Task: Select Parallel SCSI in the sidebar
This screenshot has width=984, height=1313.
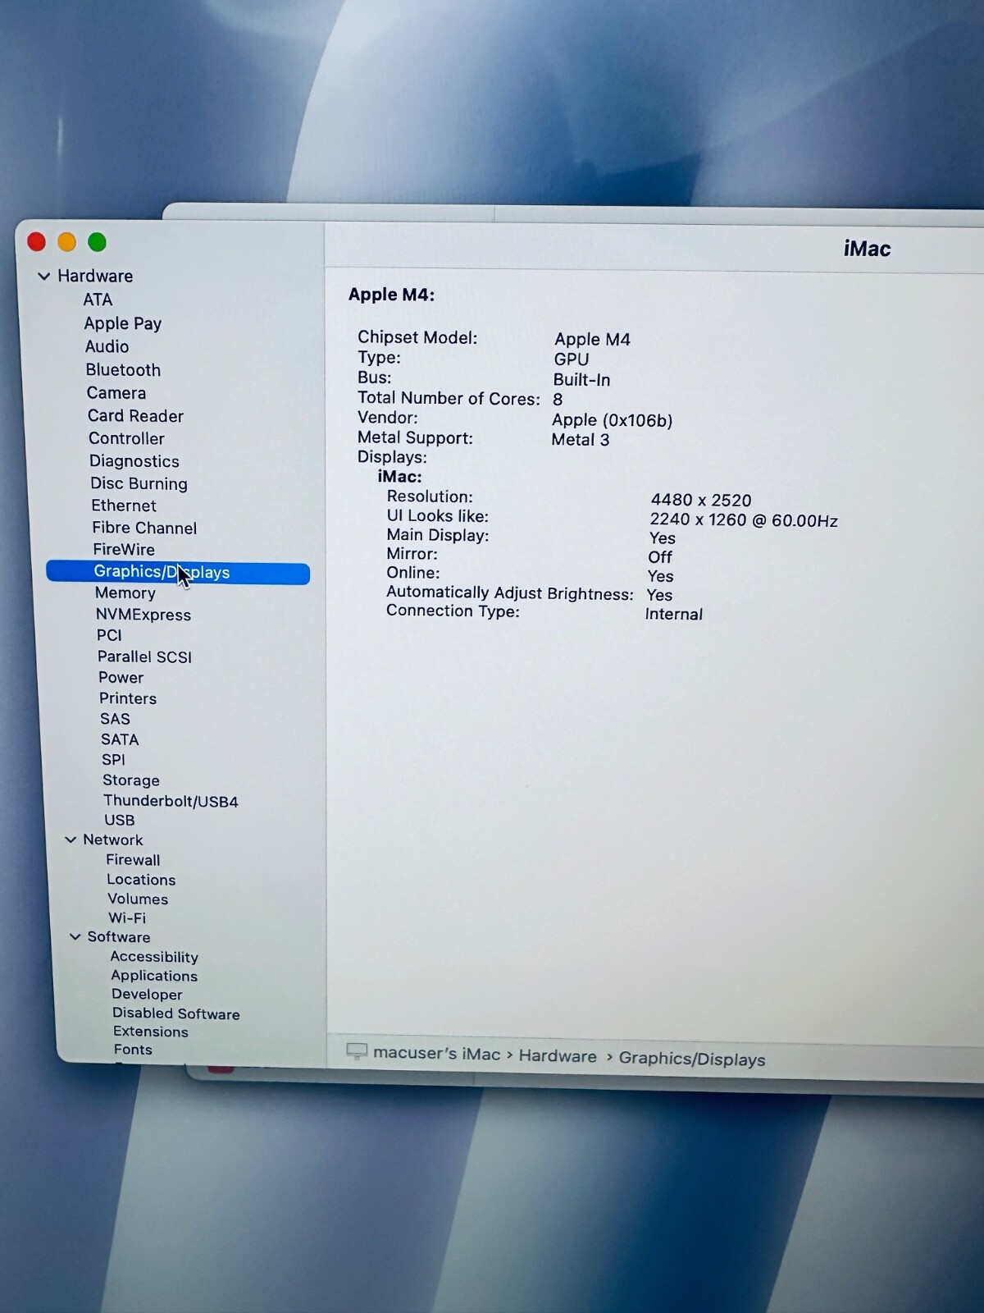Action: point(144,656)
